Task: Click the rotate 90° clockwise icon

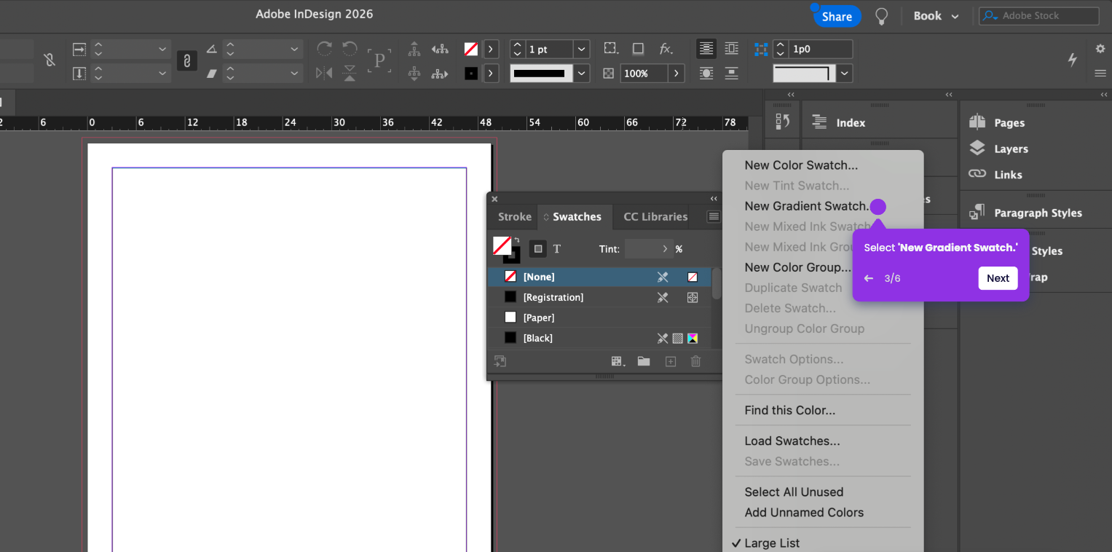Action: point(324,49)
